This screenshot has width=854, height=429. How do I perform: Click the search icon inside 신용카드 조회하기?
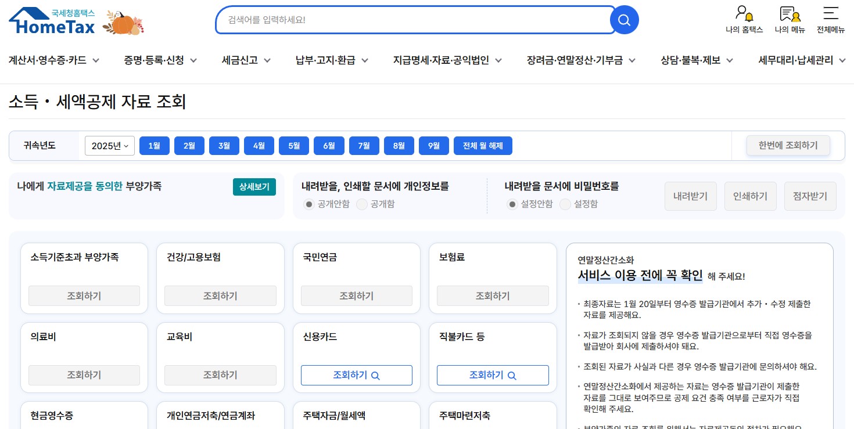click(375, 375)
